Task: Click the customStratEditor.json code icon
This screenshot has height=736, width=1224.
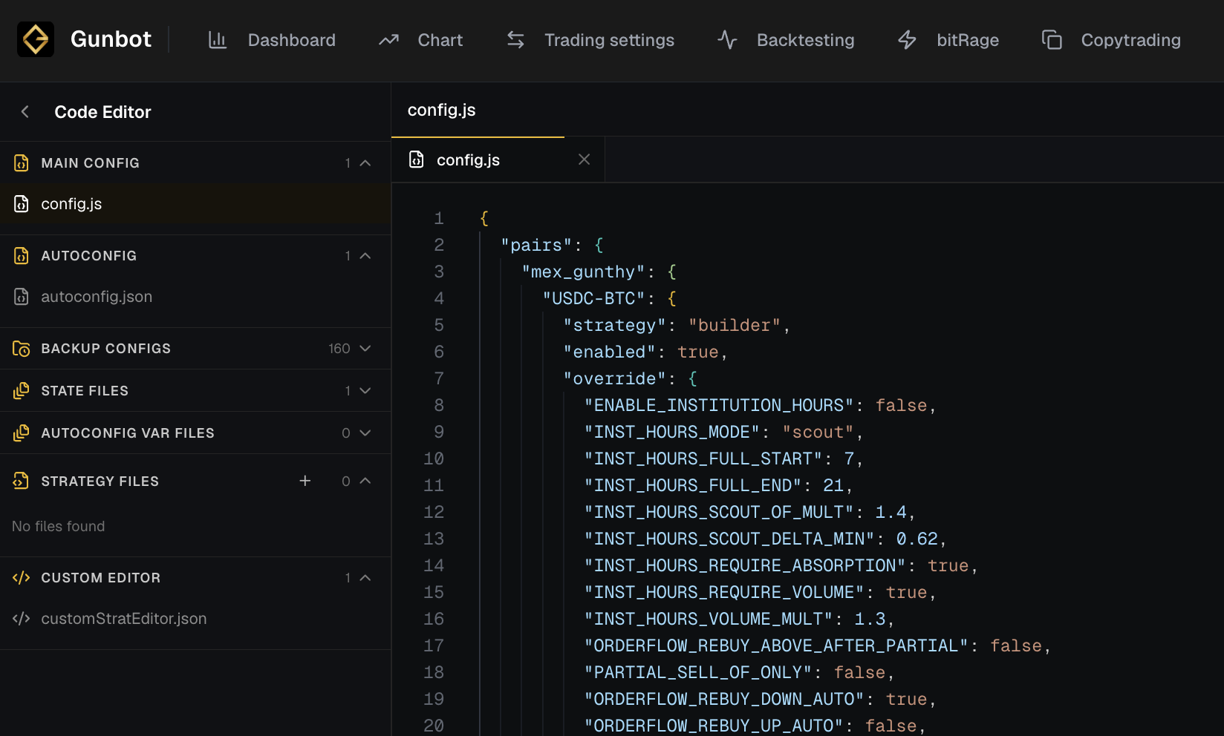Action: (22, 619)
